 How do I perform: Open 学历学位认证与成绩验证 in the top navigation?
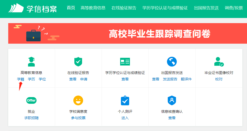[165, 8]
